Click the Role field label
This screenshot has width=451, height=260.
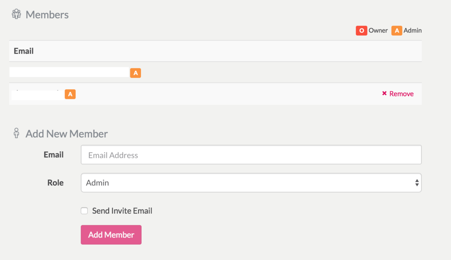pyautogui.click(x=55, y=183)
